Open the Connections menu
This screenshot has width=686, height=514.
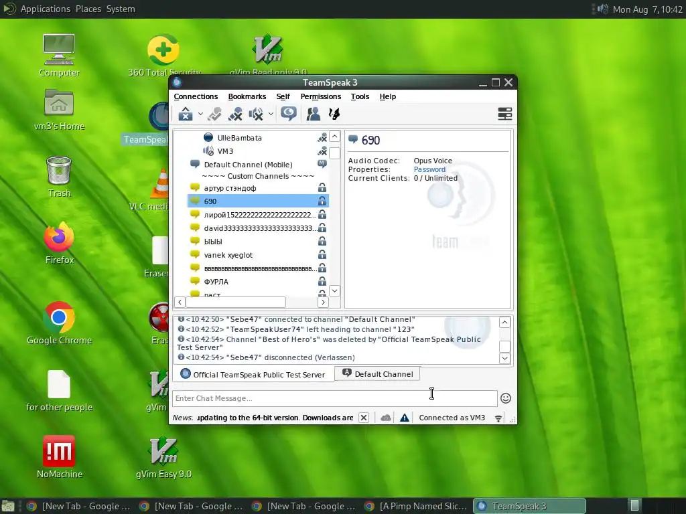[196, 96]
